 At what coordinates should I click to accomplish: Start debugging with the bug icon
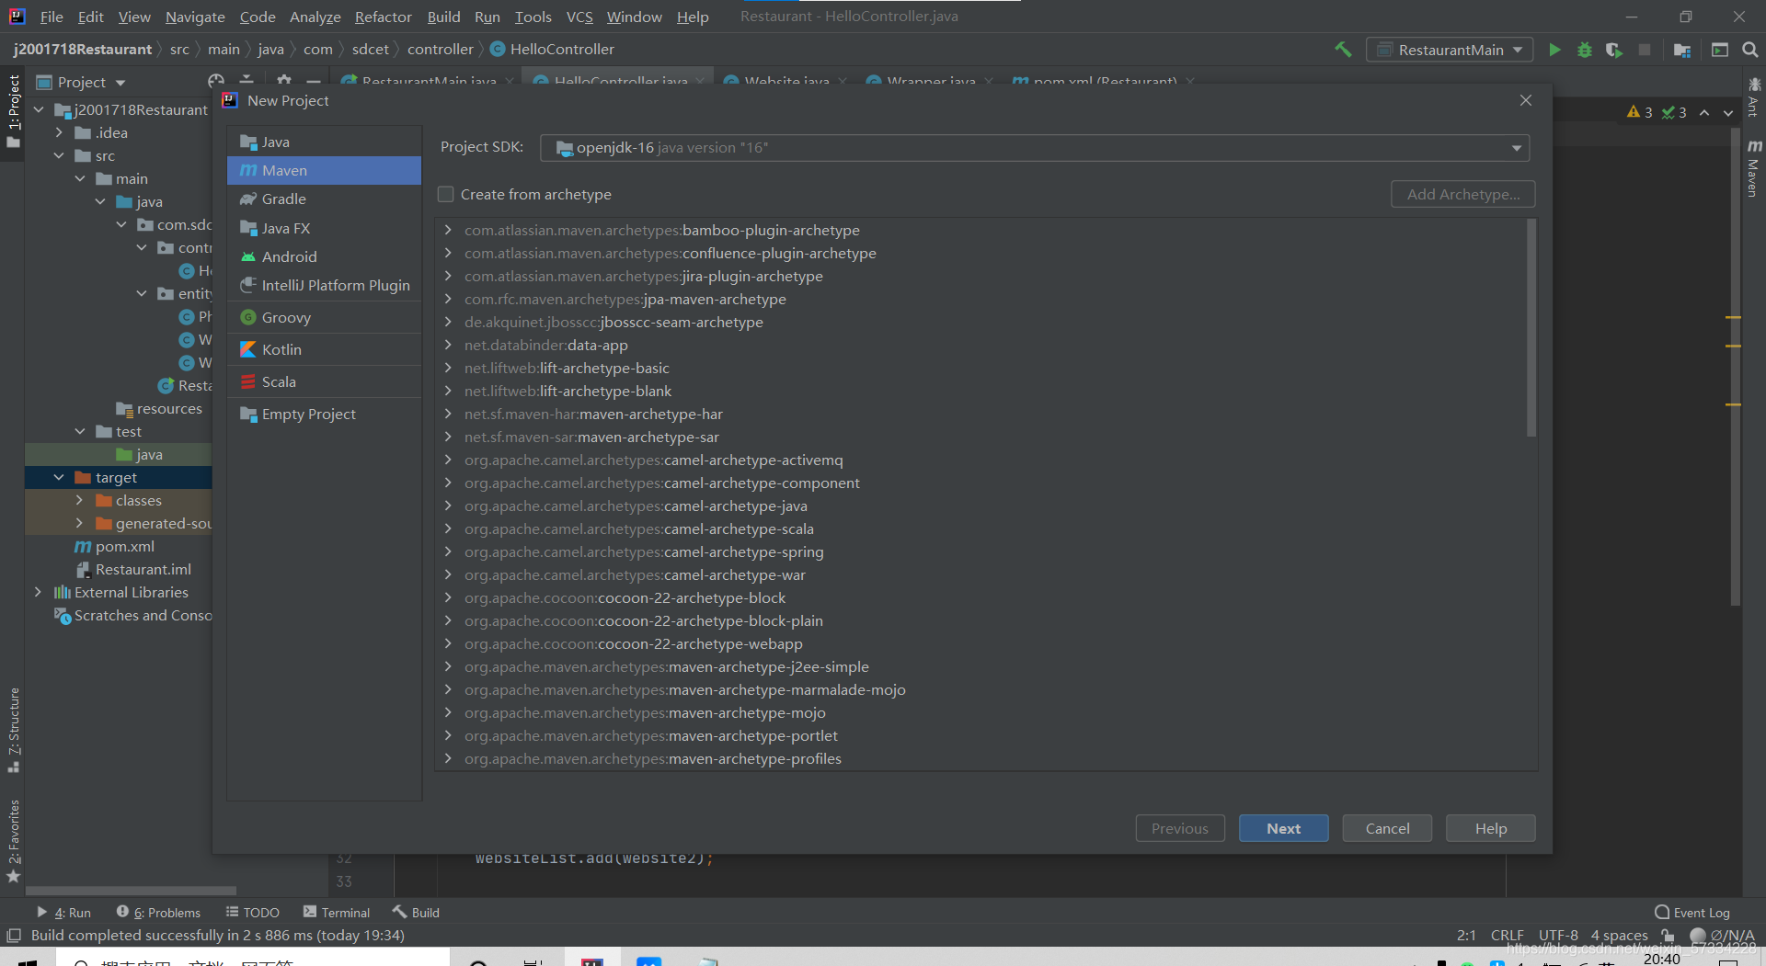(1584, 50)
